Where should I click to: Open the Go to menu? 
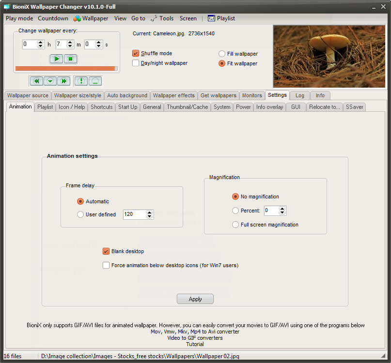click(x=138, y=18)
